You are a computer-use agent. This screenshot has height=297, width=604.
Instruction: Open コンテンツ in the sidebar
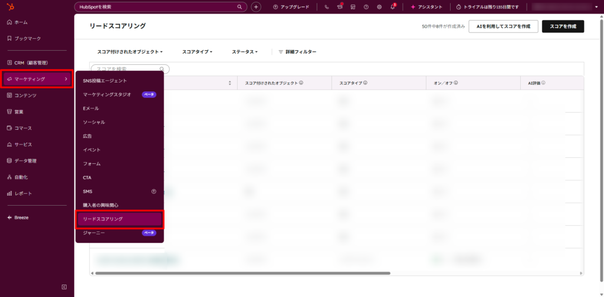click(x=22, y=95)
